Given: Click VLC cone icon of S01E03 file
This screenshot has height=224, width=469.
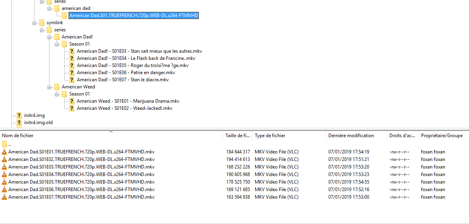Looking at the screenshot, I should (x=4, y=167).
